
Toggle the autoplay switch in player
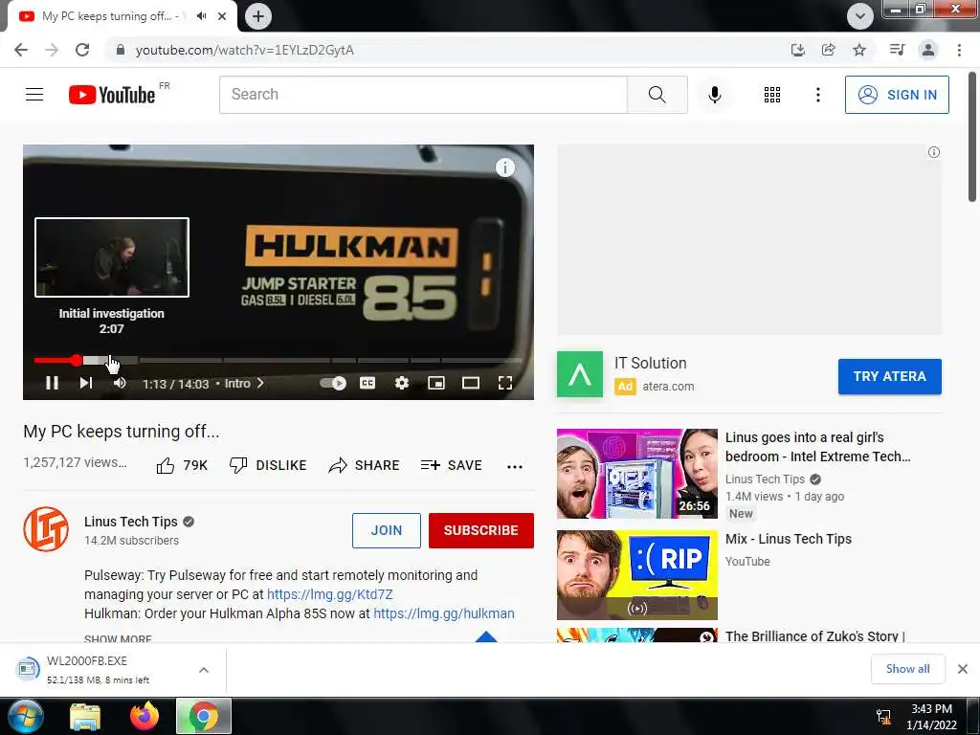pos(332,383)
